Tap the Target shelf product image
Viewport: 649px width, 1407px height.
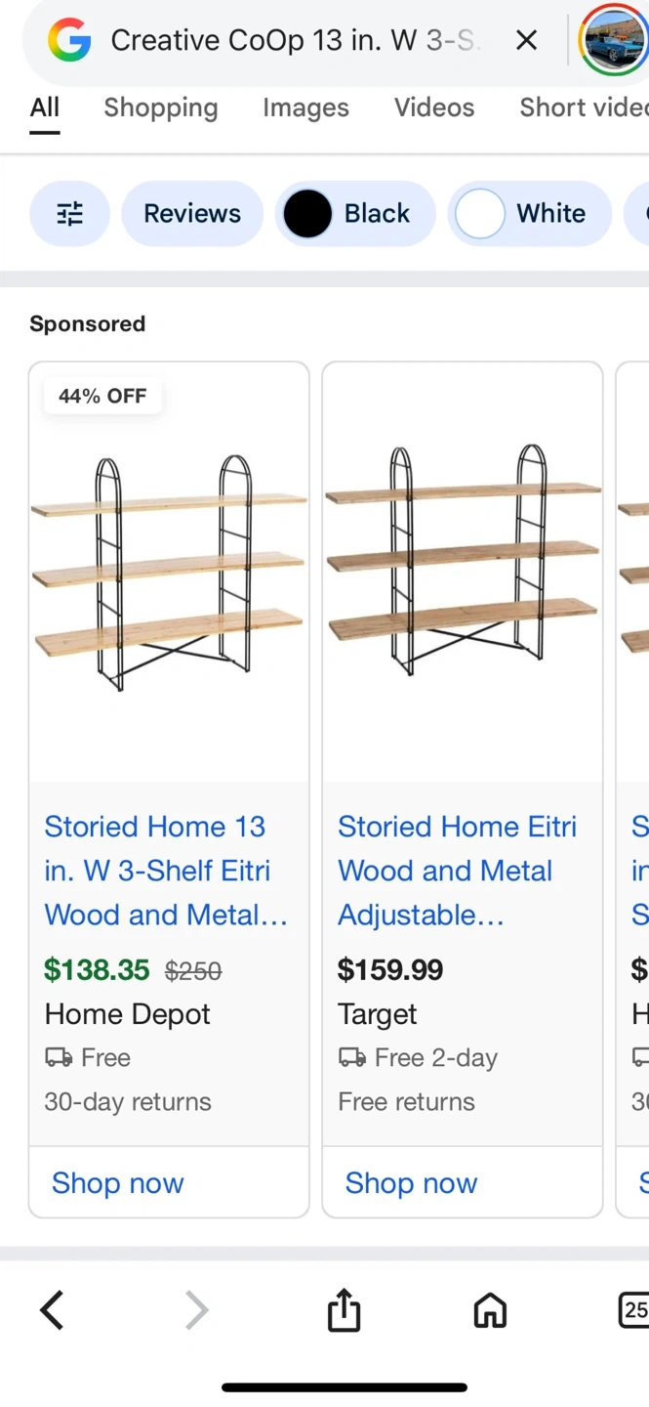pos(463,572)
